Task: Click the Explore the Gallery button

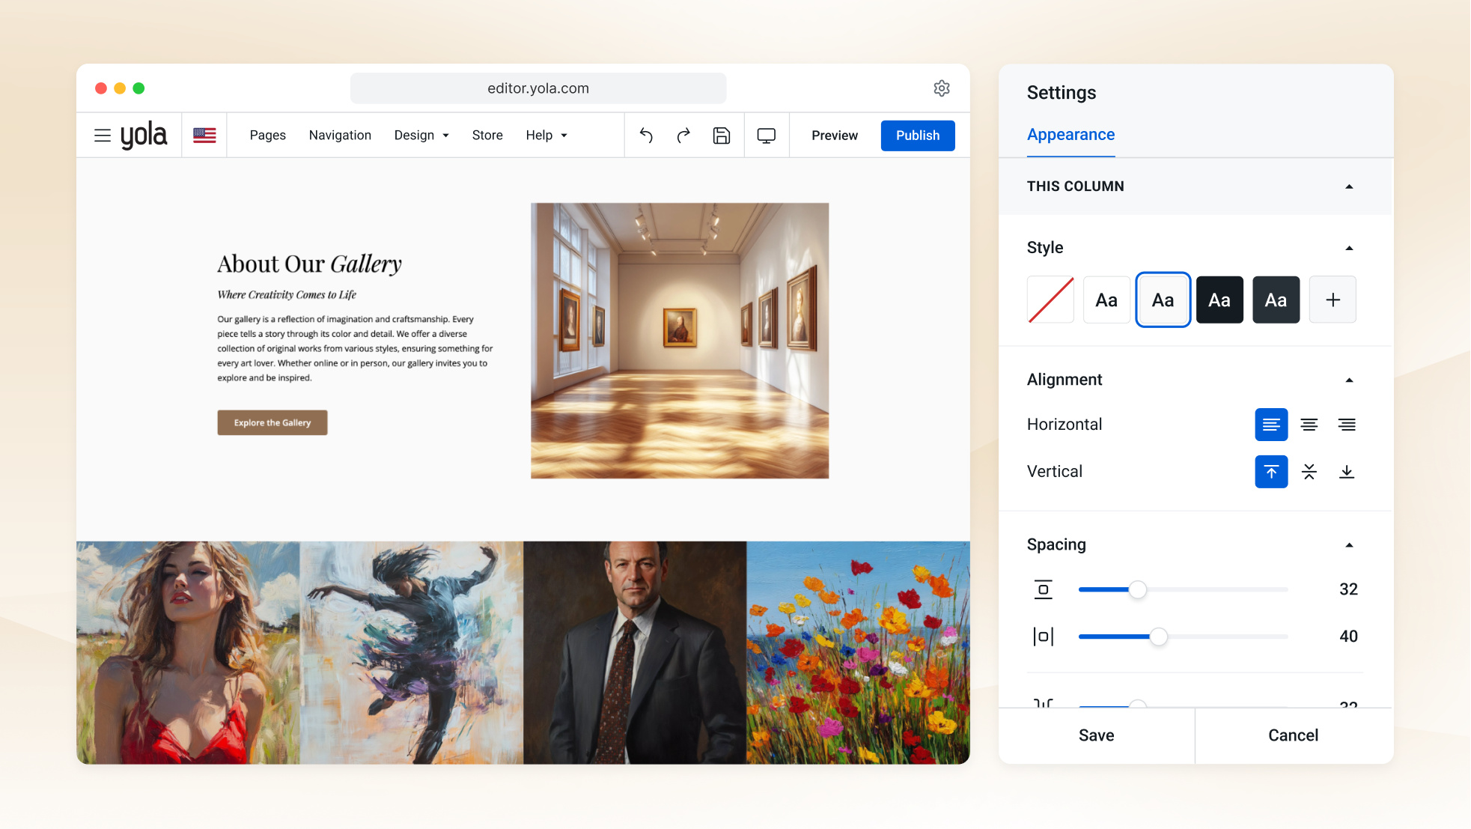Action: [x=272, y=422]
